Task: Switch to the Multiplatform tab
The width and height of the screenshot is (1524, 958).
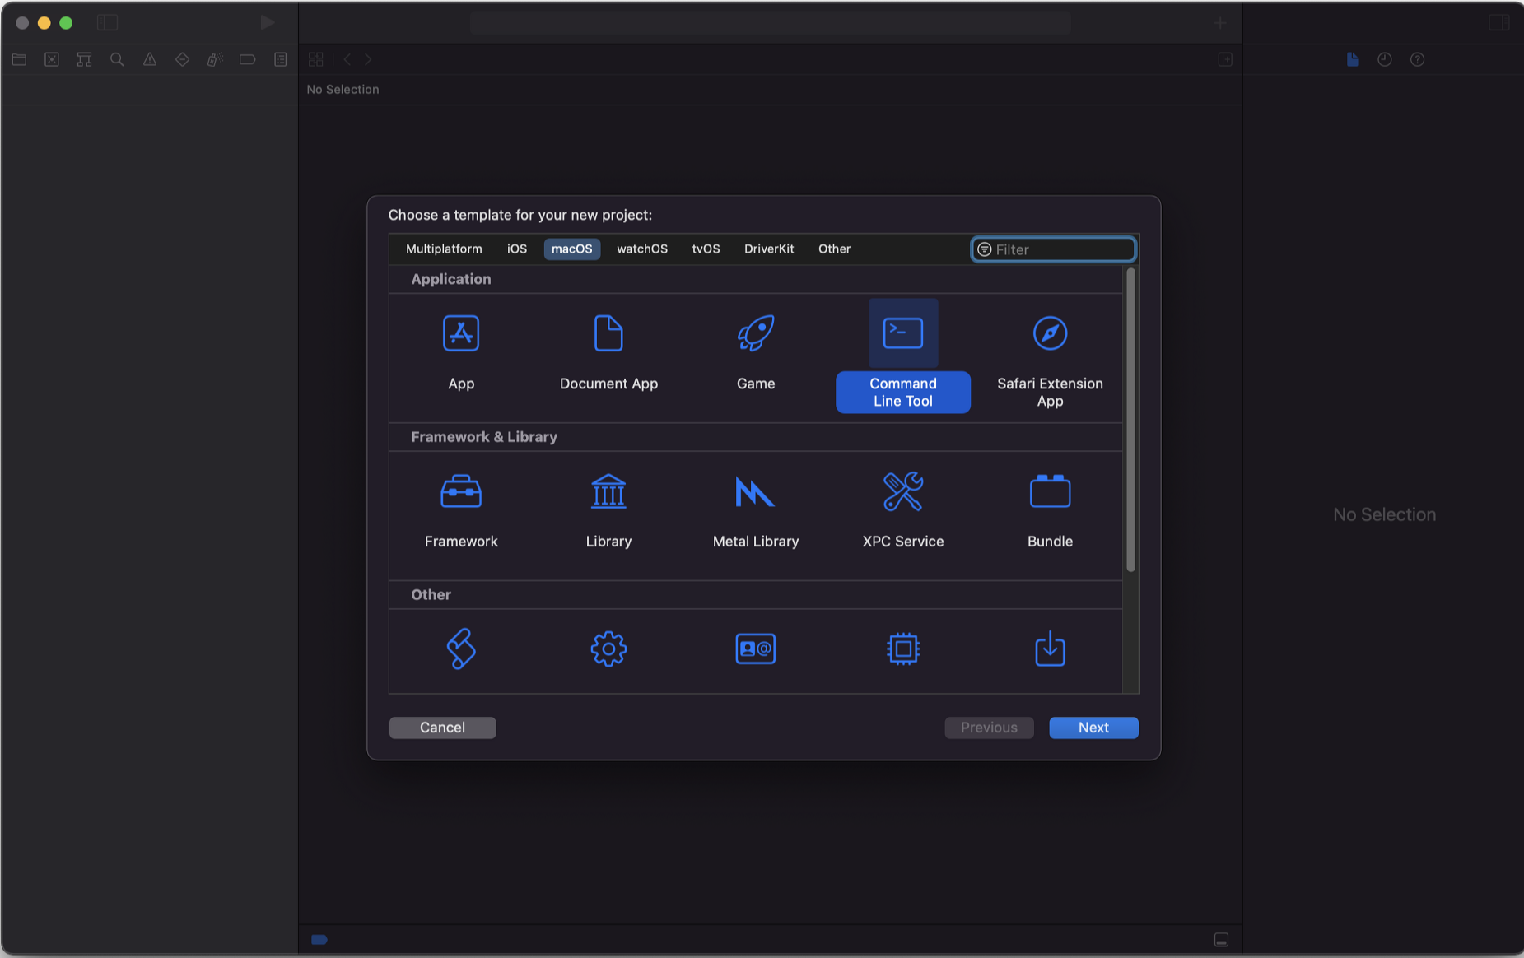Action: tap(444, 249)
